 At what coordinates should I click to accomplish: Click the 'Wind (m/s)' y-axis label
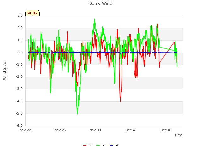click(4, 71)
